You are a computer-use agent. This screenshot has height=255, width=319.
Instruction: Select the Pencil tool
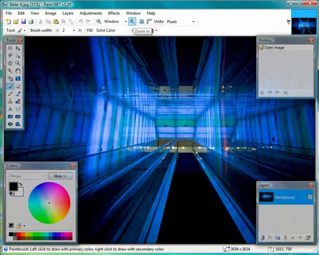[10, 94]
